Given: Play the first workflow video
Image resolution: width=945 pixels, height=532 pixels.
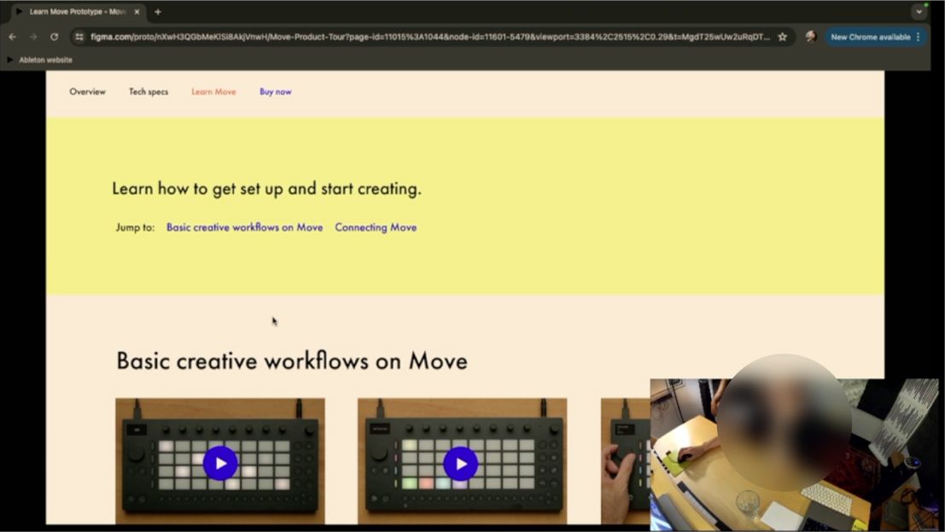Looking at the screenshot, I should click(x=220, y=463).
